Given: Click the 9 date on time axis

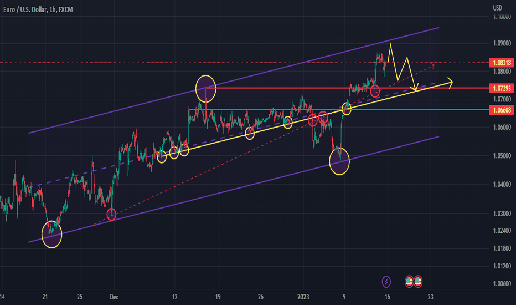Looking at the screenshot, I should click(x=344, y=297).
